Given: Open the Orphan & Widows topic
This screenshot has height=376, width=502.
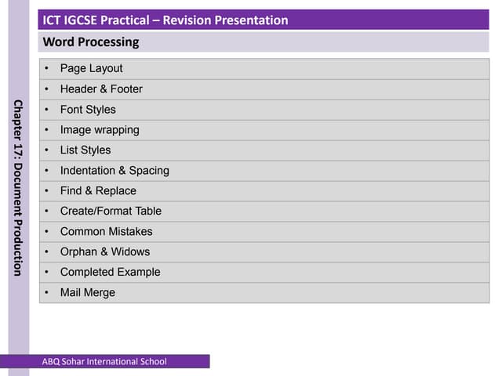Looking at the screenshot, I should (104, 252).
